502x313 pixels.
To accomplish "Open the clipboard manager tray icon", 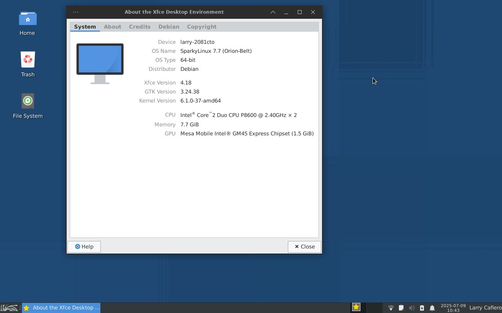I will (x=401, y=308).
